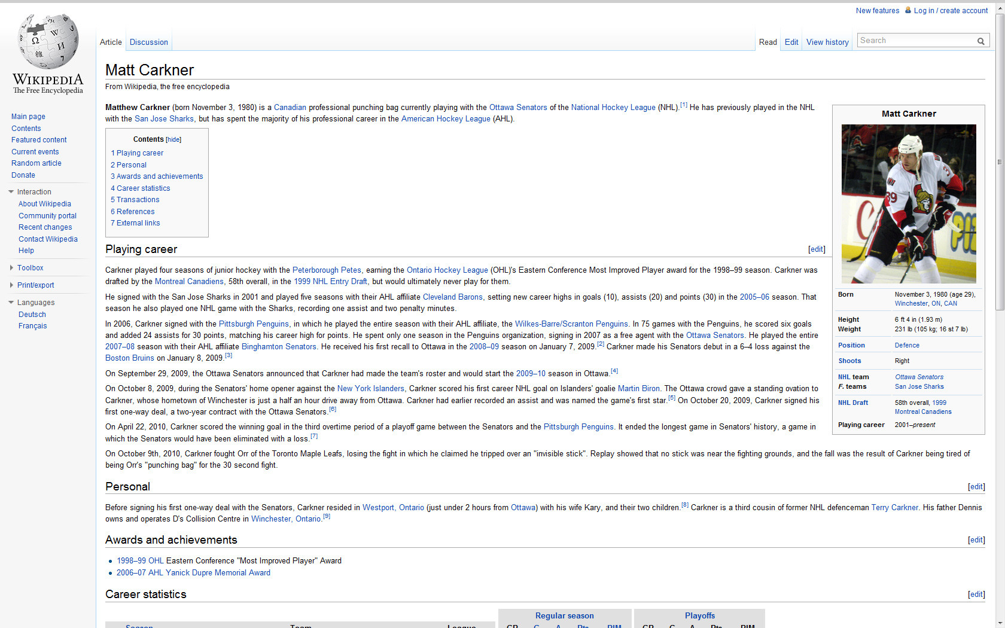Collapse the Interaction sidebar section
1005x628 pixels.
tap(11, 192)
